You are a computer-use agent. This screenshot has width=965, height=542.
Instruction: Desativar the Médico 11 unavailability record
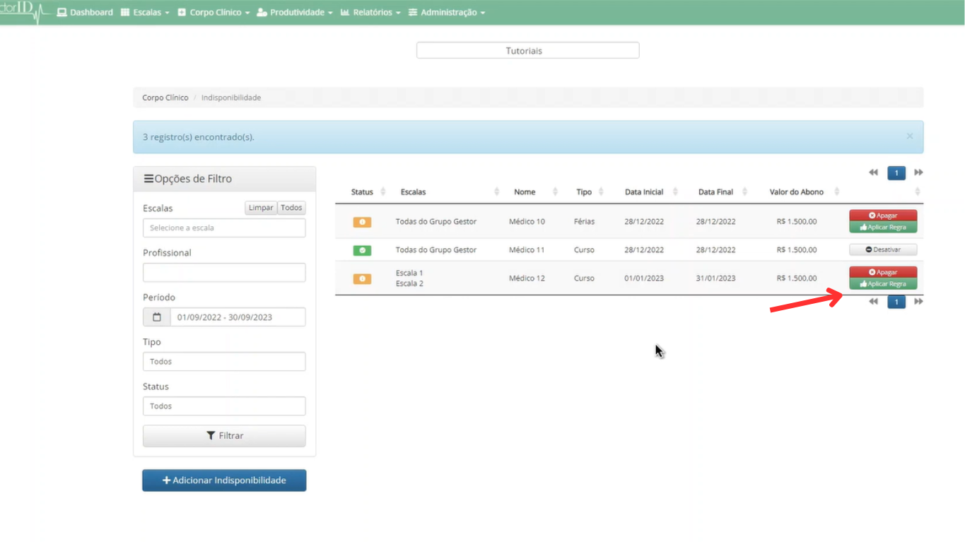point(883,249)
